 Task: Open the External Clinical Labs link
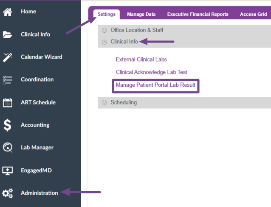(141, 60)
